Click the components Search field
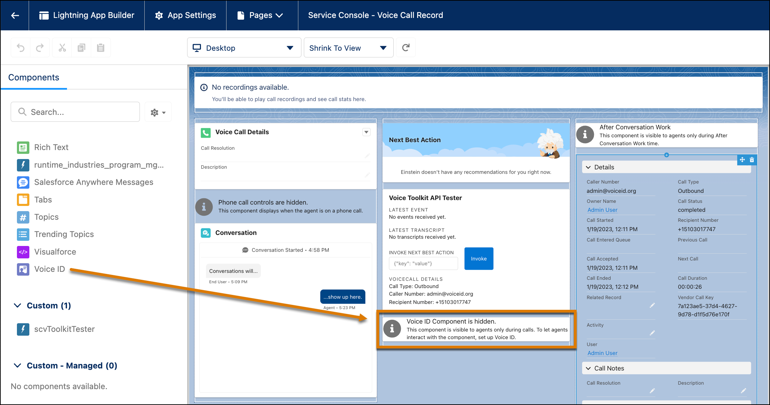 (x=75, y=112)
